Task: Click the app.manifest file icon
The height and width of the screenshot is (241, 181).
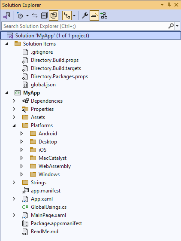Action: coord(25,191)
